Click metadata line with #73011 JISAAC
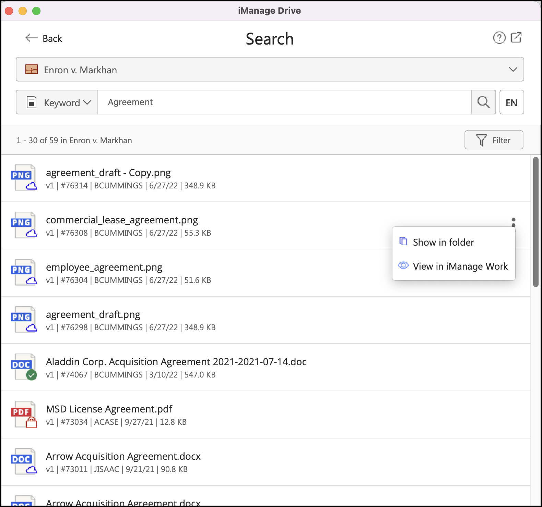Viewport: 542px width, 507px height. point(117,469)
